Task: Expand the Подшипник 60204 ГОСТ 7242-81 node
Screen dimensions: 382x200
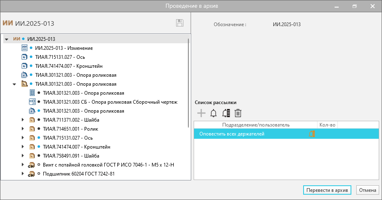Action: click(22, 174)
